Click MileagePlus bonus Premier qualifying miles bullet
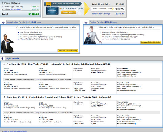 (36, 39)
